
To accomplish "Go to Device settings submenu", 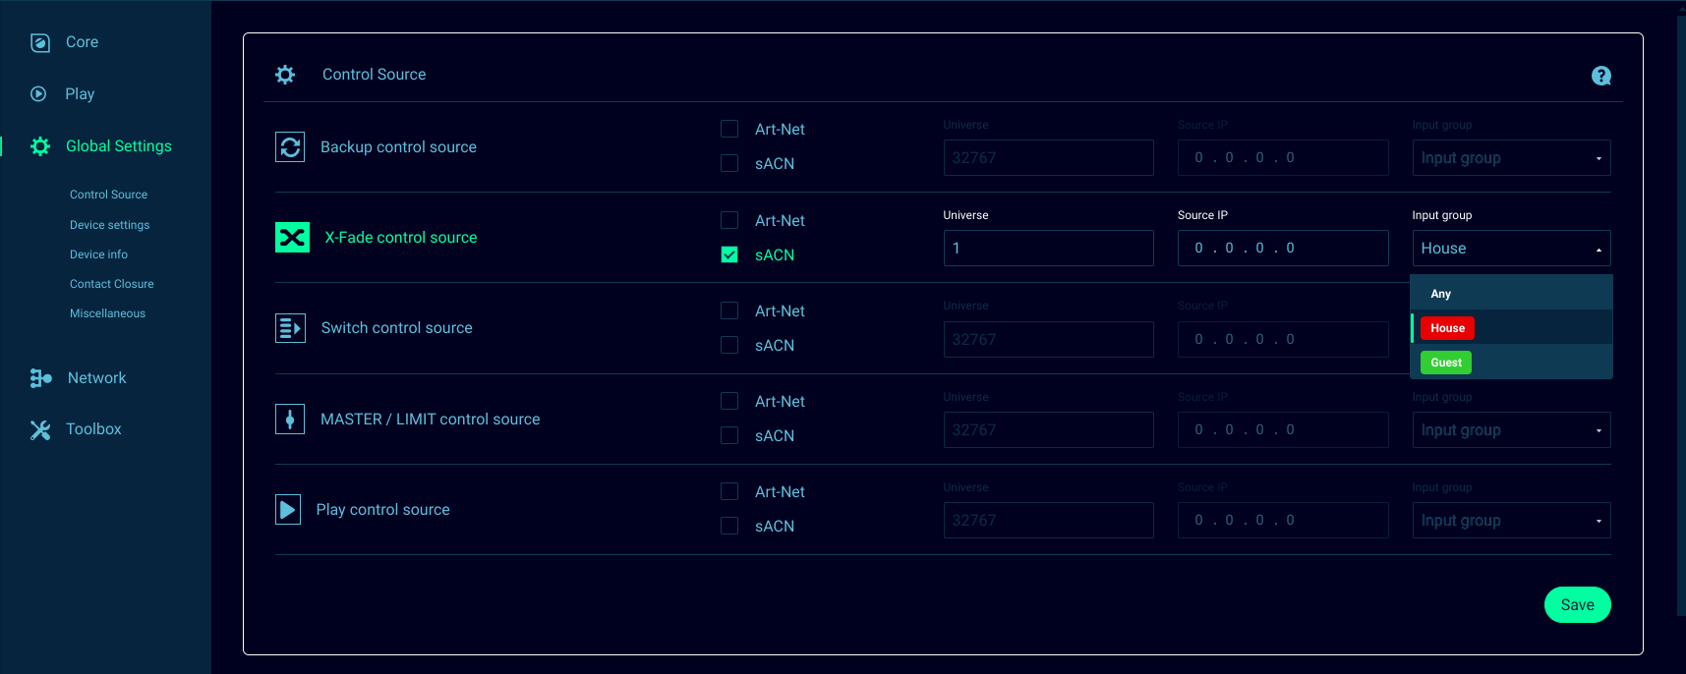I will 110,225.
